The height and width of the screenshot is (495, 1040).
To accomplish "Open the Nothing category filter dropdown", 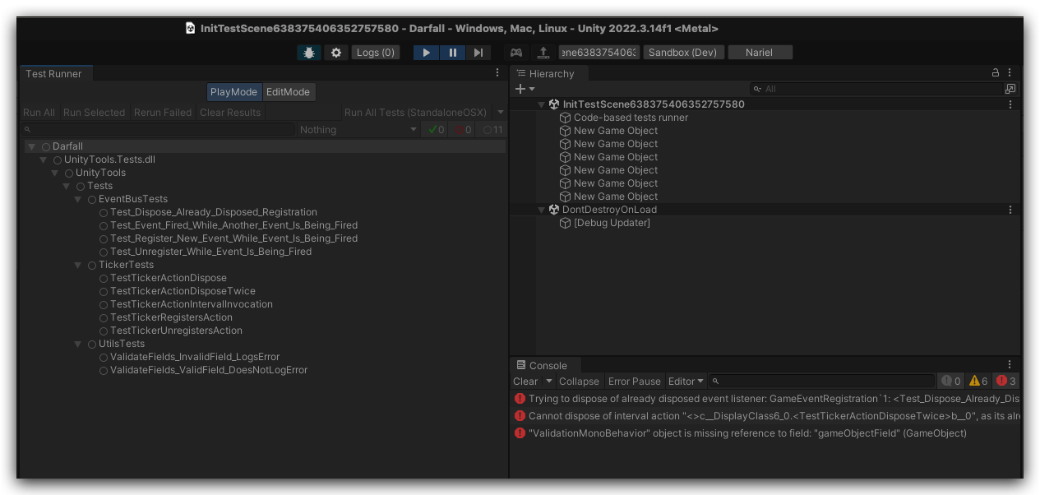I will click(358, 130).
